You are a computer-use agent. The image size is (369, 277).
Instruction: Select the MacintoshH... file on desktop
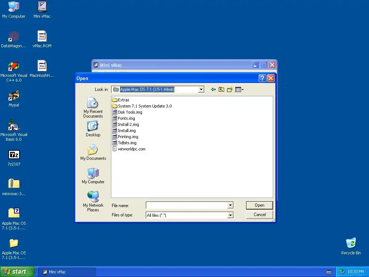tap(42, 69)
